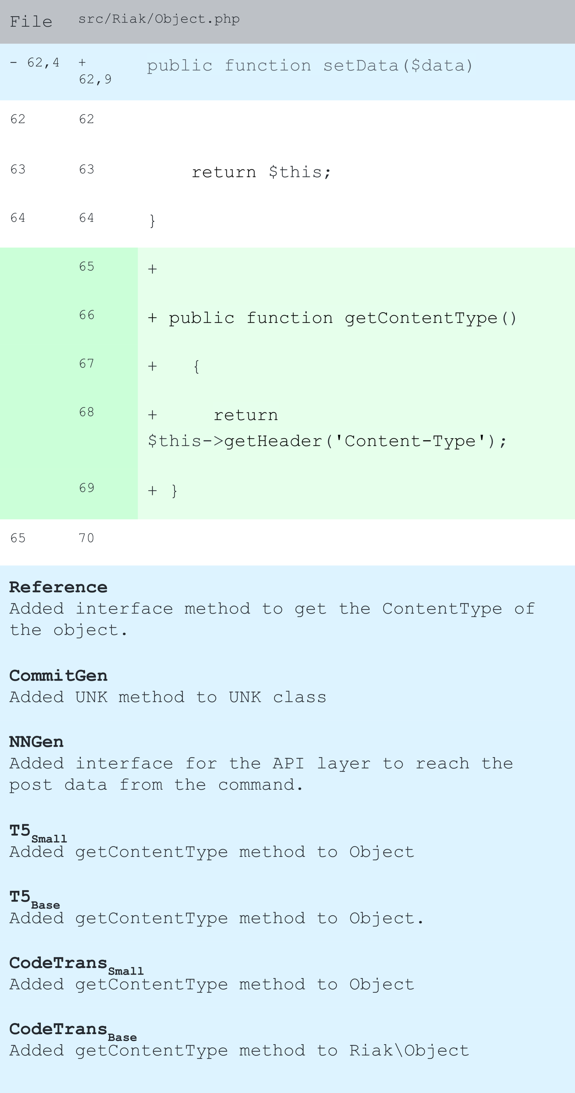Click the 'return $this;' code line
Viewport: 575px width, 1093px height.
pos(261,172)
